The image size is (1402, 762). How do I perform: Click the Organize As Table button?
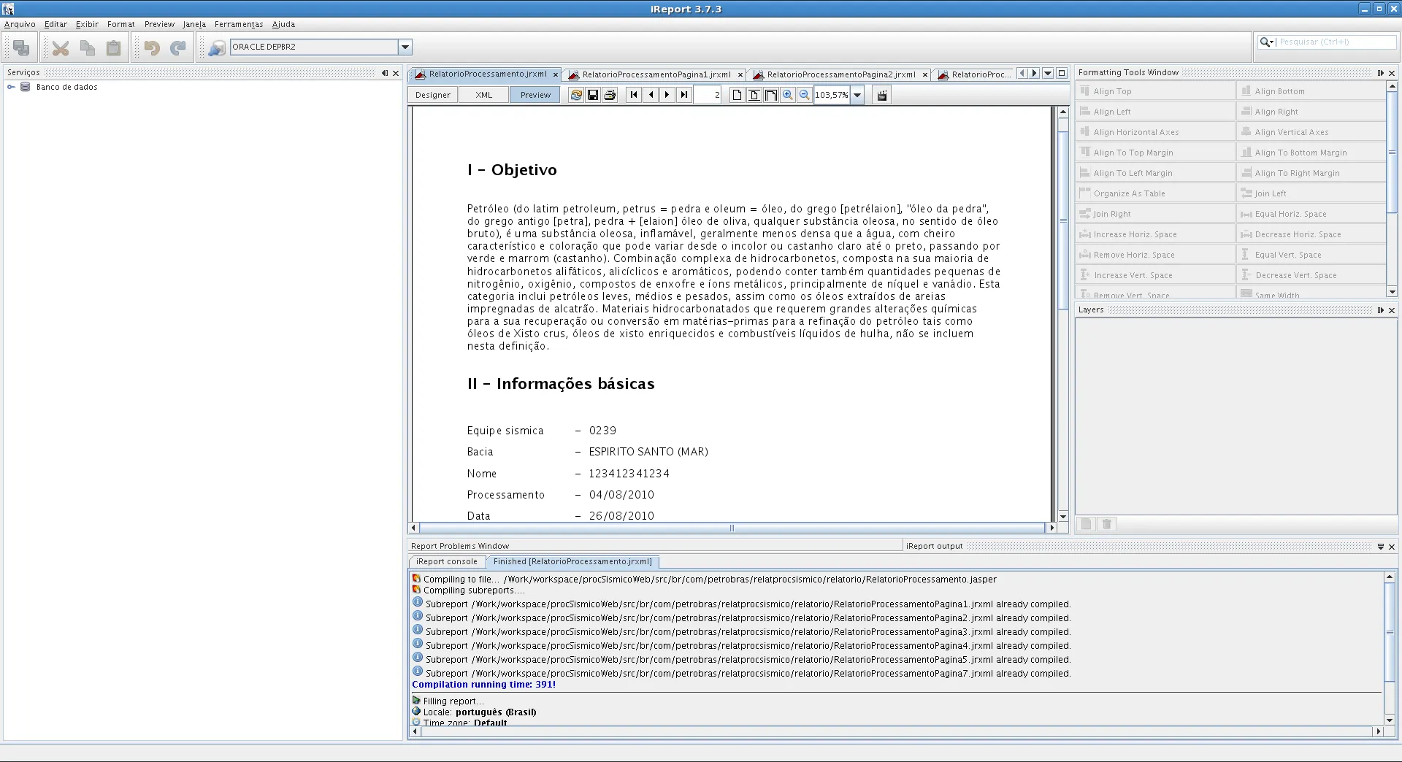[x=1154, y=193]
